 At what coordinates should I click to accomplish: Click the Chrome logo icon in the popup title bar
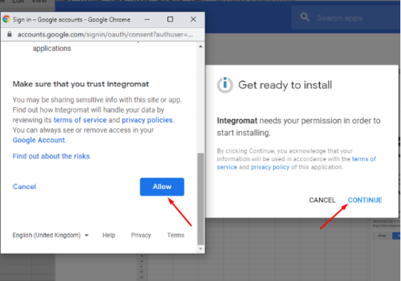[6, 19]
